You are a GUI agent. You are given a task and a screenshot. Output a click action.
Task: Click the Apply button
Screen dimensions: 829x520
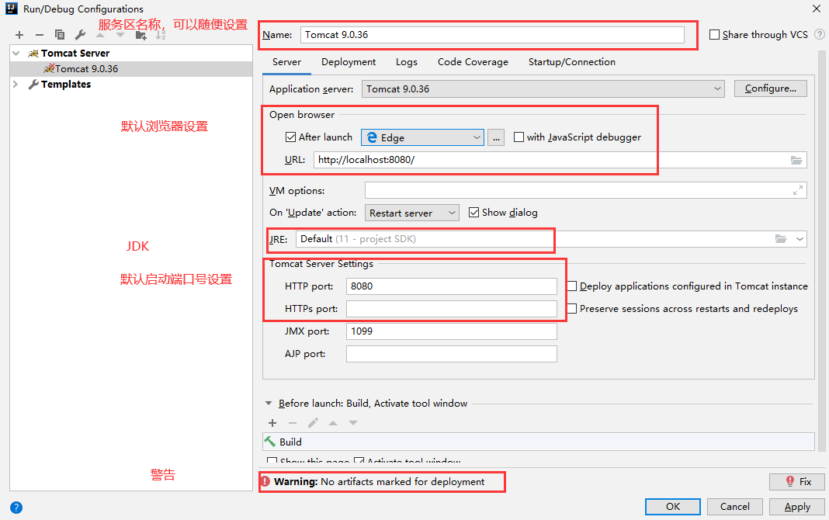point(797,507)
